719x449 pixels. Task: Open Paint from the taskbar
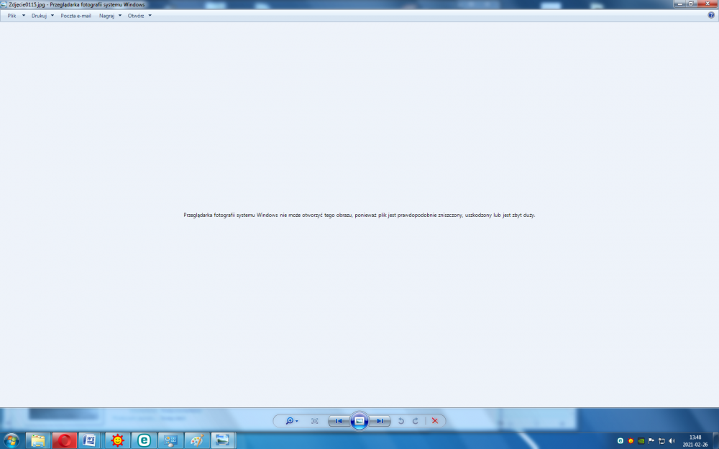[x=197, y=440]
